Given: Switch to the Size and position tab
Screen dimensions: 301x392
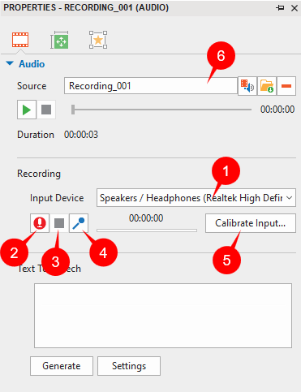Looking at the screenshot, I should (59, 40).
